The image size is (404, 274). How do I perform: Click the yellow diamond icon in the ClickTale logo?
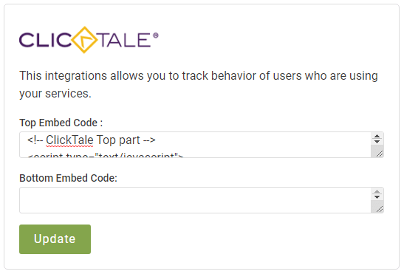84,40
